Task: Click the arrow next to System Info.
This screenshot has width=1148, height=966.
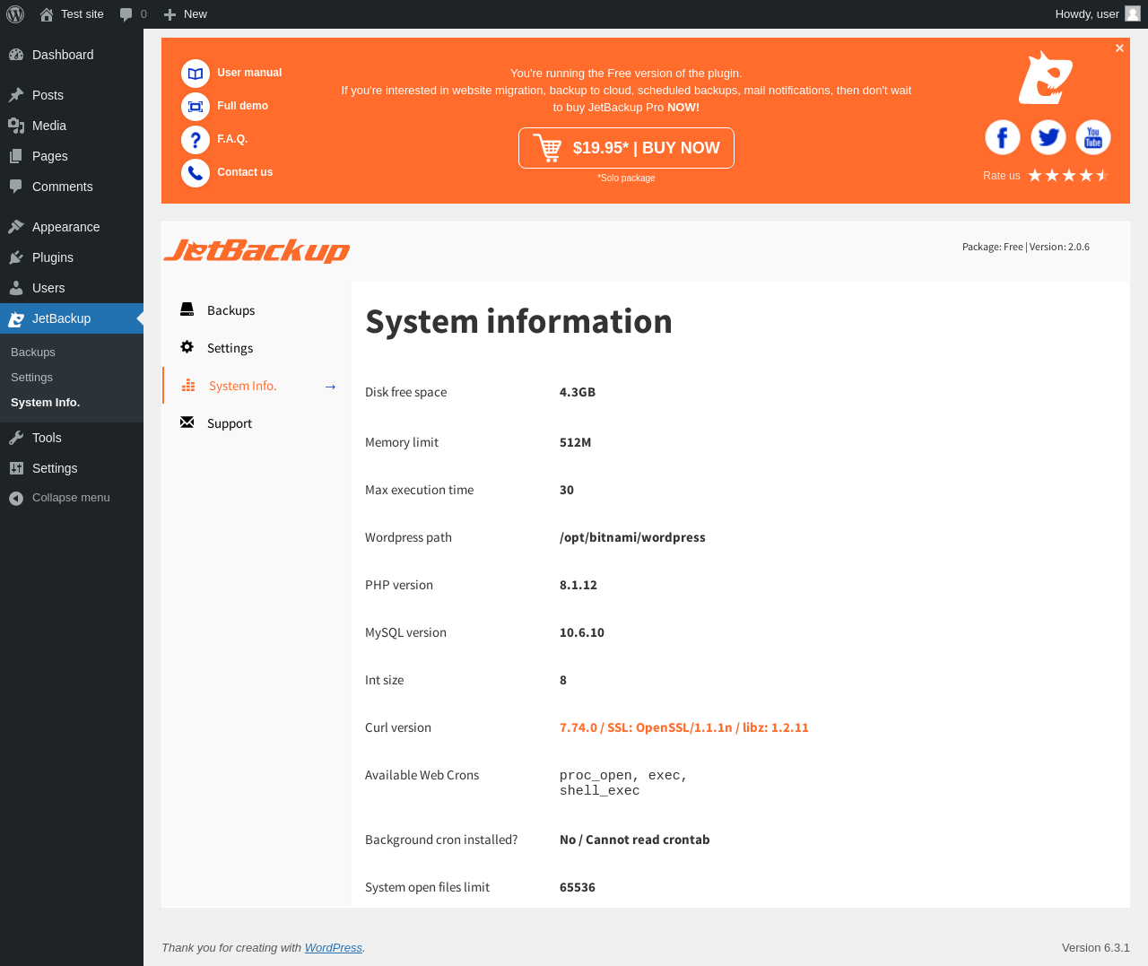Action: 330,387
